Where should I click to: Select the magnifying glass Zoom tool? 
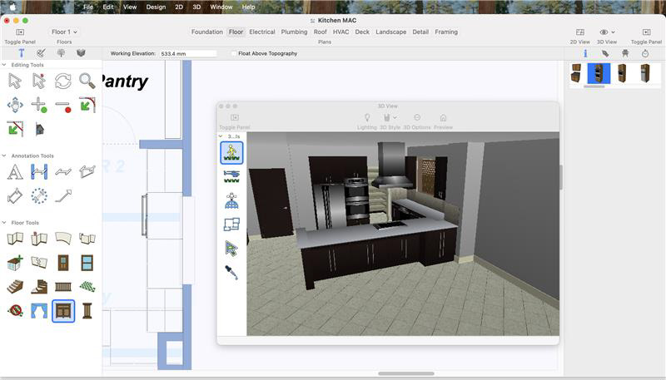87,81
